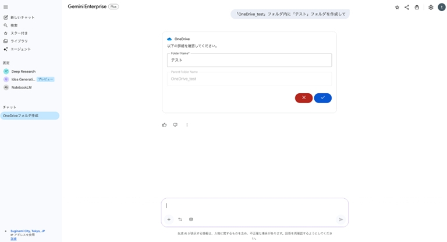The height and width of the screenshot is (242, 447).
Task: Open the search item in the sidebar
Action: point(11,26)
